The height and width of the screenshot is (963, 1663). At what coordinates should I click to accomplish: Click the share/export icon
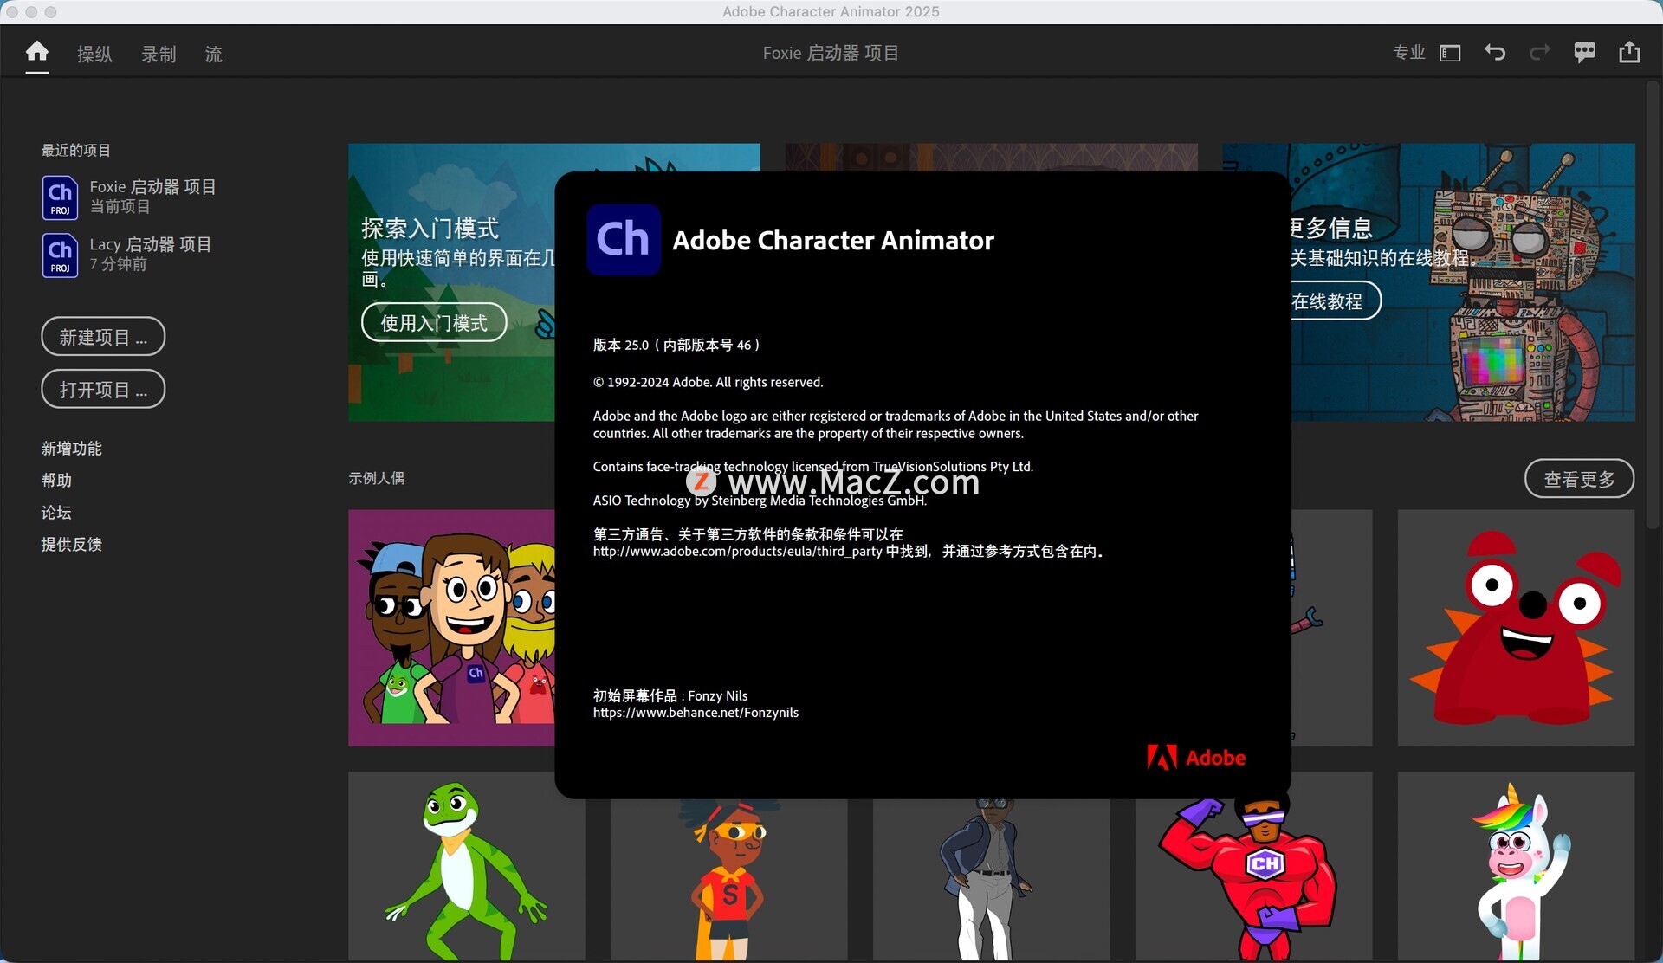1629,52
